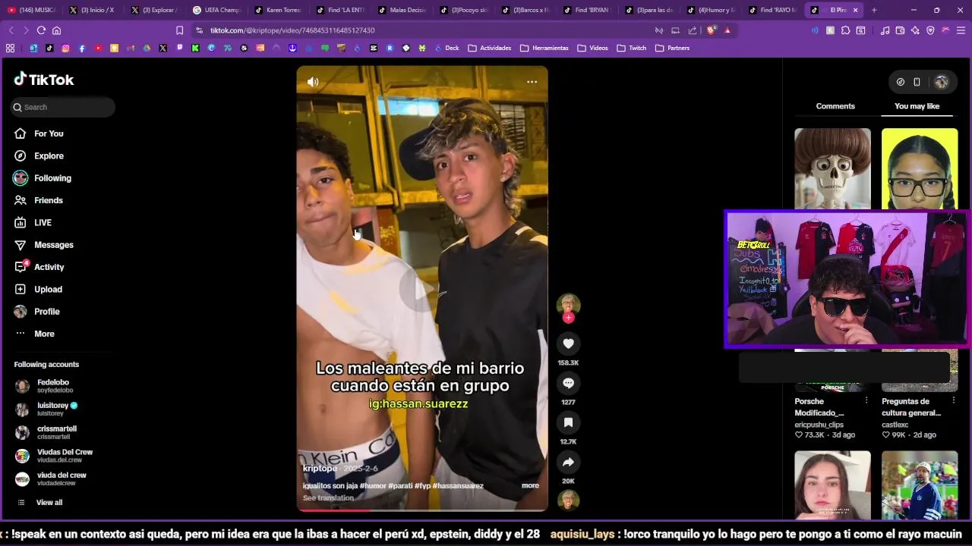Image resolution: width=972 pixels, height=546 pixels.
Task: Expand following list with View all
Action: point(49,502)
